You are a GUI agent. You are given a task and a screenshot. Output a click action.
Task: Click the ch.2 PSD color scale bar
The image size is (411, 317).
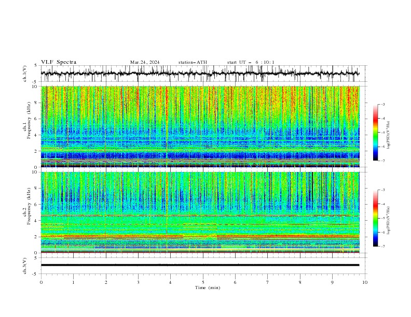click(x=375, y=218)
